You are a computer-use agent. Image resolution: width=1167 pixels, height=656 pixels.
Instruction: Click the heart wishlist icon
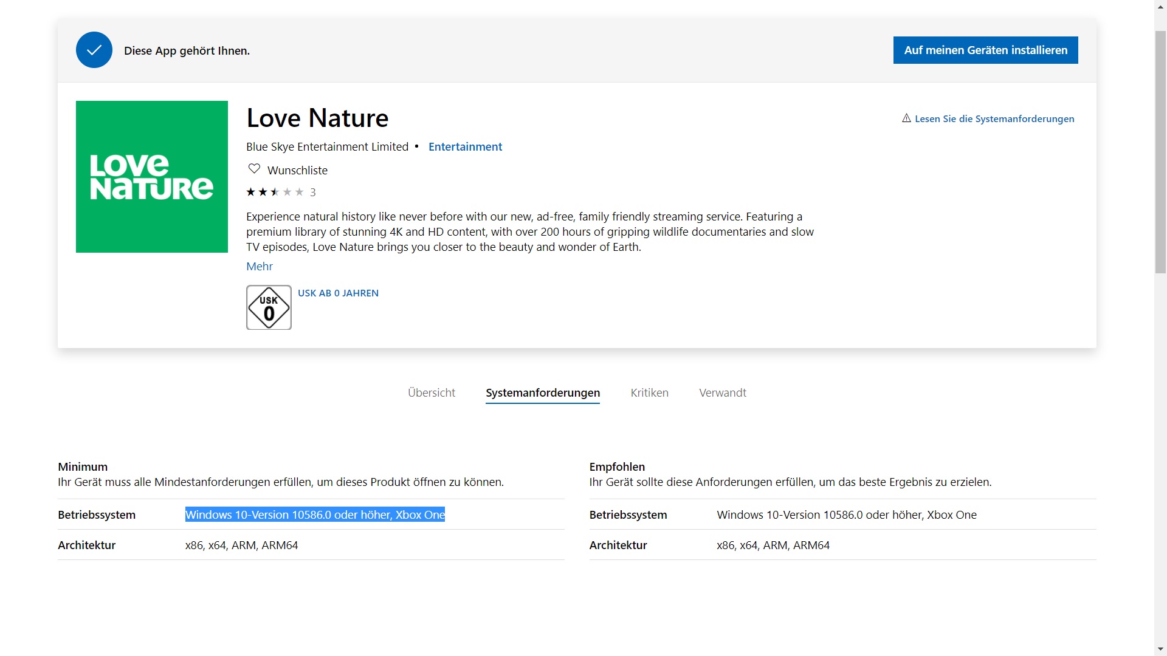tap(254, 169)
